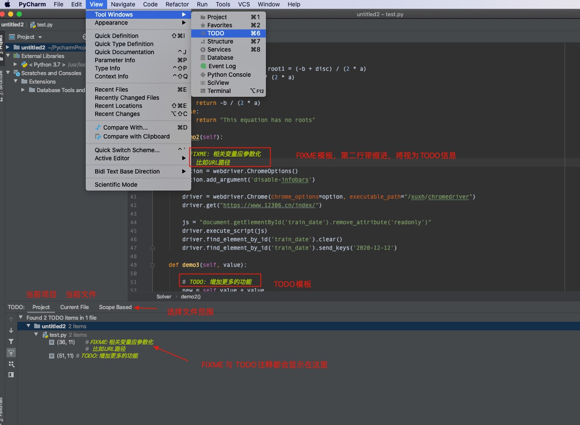
Task: Toggle Scientific Mode in View menu
Action: (x=138, y=185)
